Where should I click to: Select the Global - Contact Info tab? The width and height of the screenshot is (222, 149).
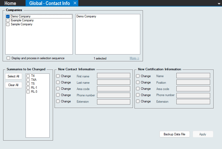pos(50,3)
